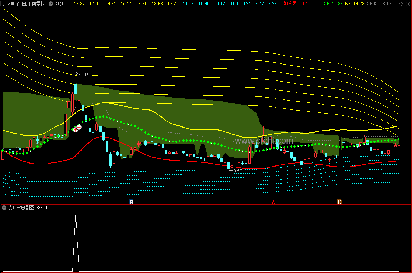412x273 pixels.
Task: Click the 19.98 high price label
Action: click(x=86, y=75)
